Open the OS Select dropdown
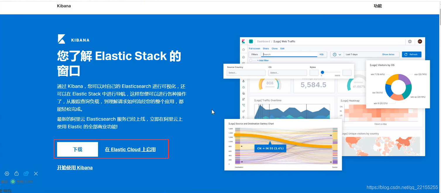441x193 pixels. click(287, 73)
